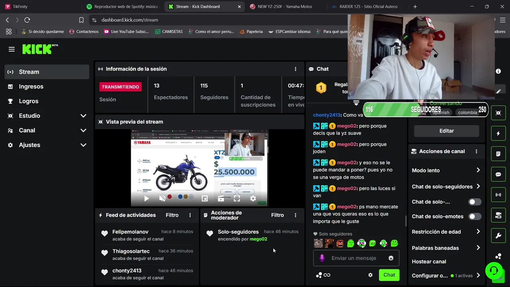Open Logros in left sidebar

pyautogui.click(x=47, y=101)
